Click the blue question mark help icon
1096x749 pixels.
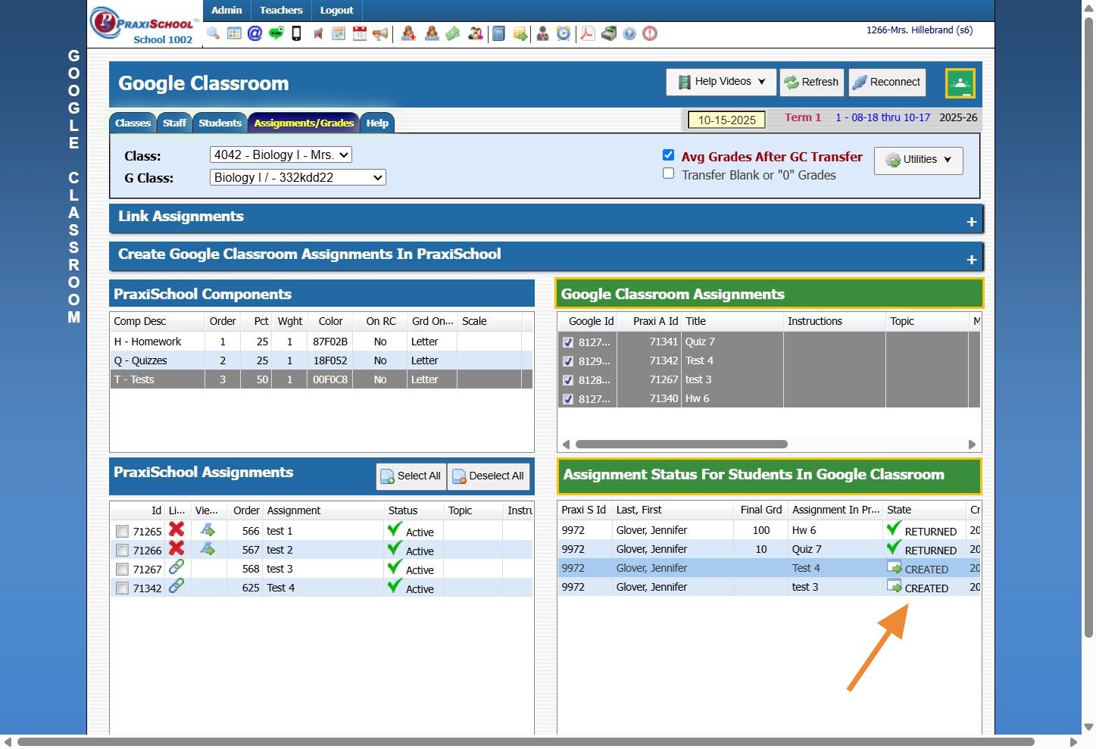point(629,33)
